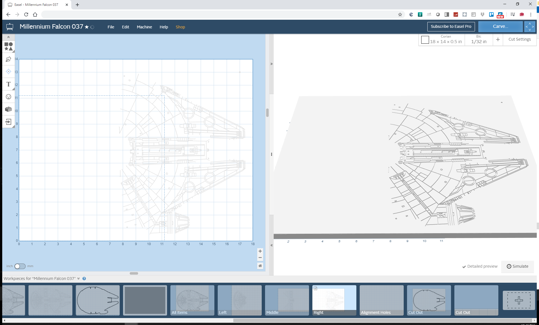Open browser home page
The image size is (539, 325).
35,14
